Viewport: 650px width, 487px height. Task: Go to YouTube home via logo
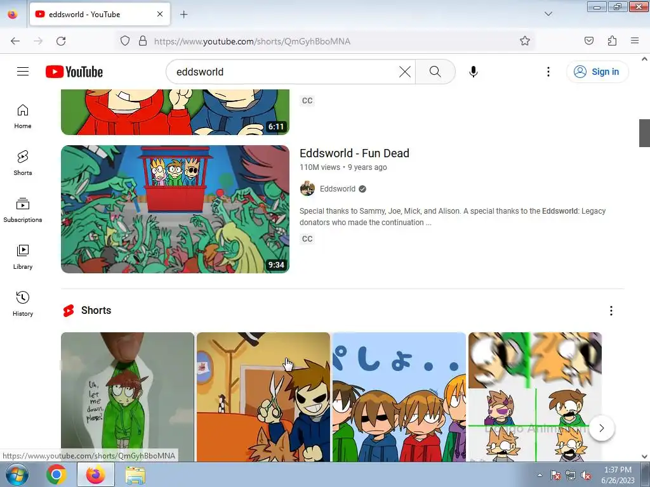coord(74,72)
